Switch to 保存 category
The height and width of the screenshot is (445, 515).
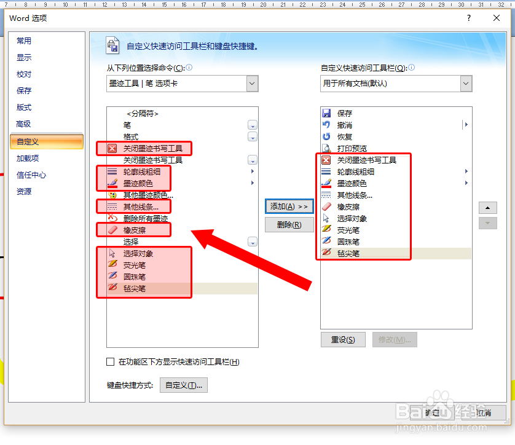pyautogui.click(x=24, y=90)
